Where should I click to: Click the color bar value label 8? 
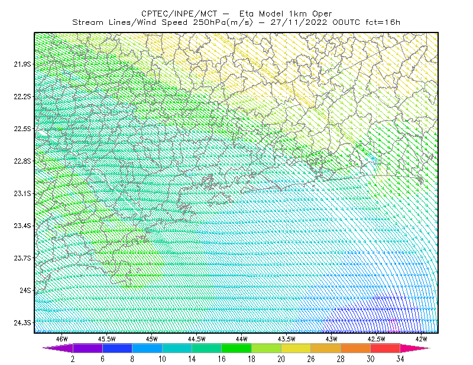click(132, 359)
